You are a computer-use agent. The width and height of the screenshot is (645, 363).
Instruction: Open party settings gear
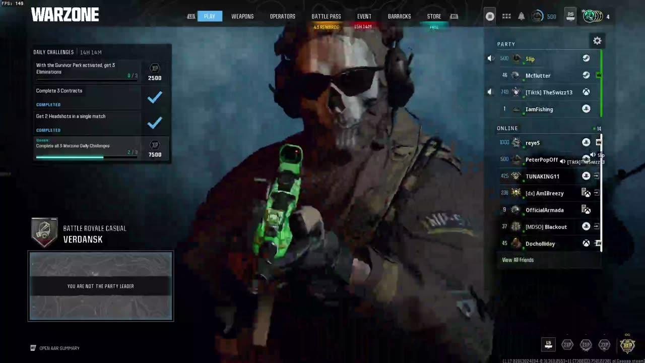pyautogui.click(x=597, y=41)
